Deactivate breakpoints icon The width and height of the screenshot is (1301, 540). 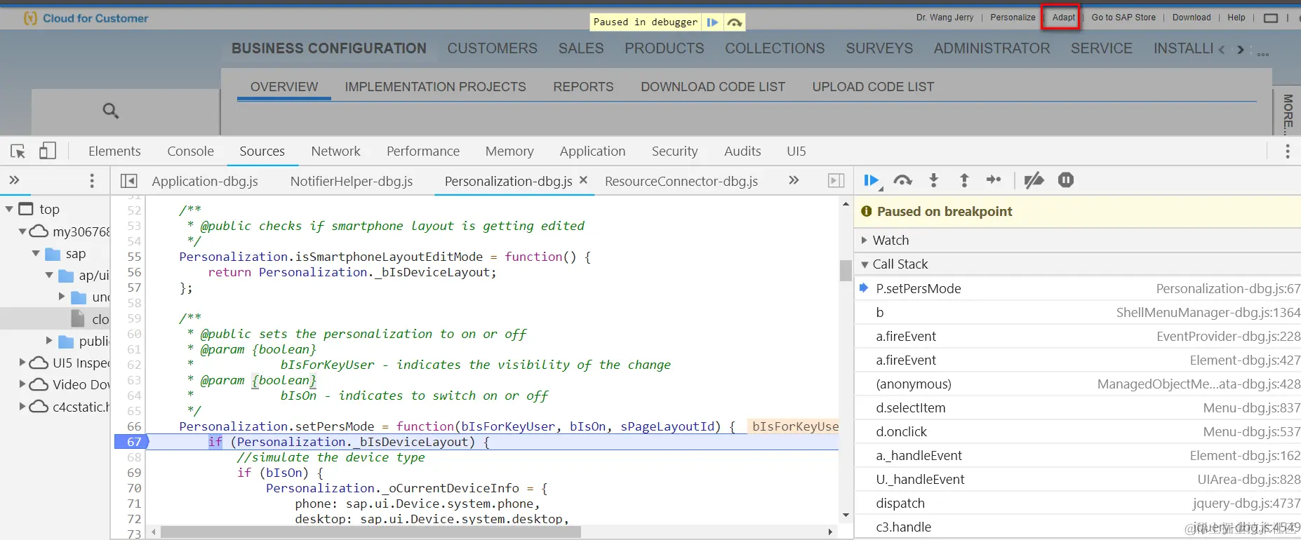click(x=1034, y=181)
